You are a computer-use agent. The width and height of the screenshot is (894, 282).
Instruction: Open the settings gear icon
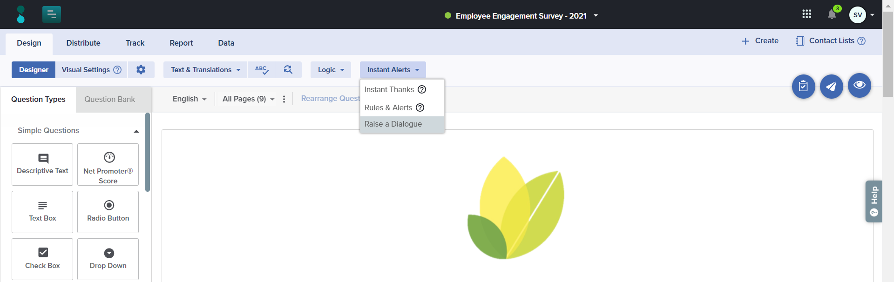[x=141, y=70]
